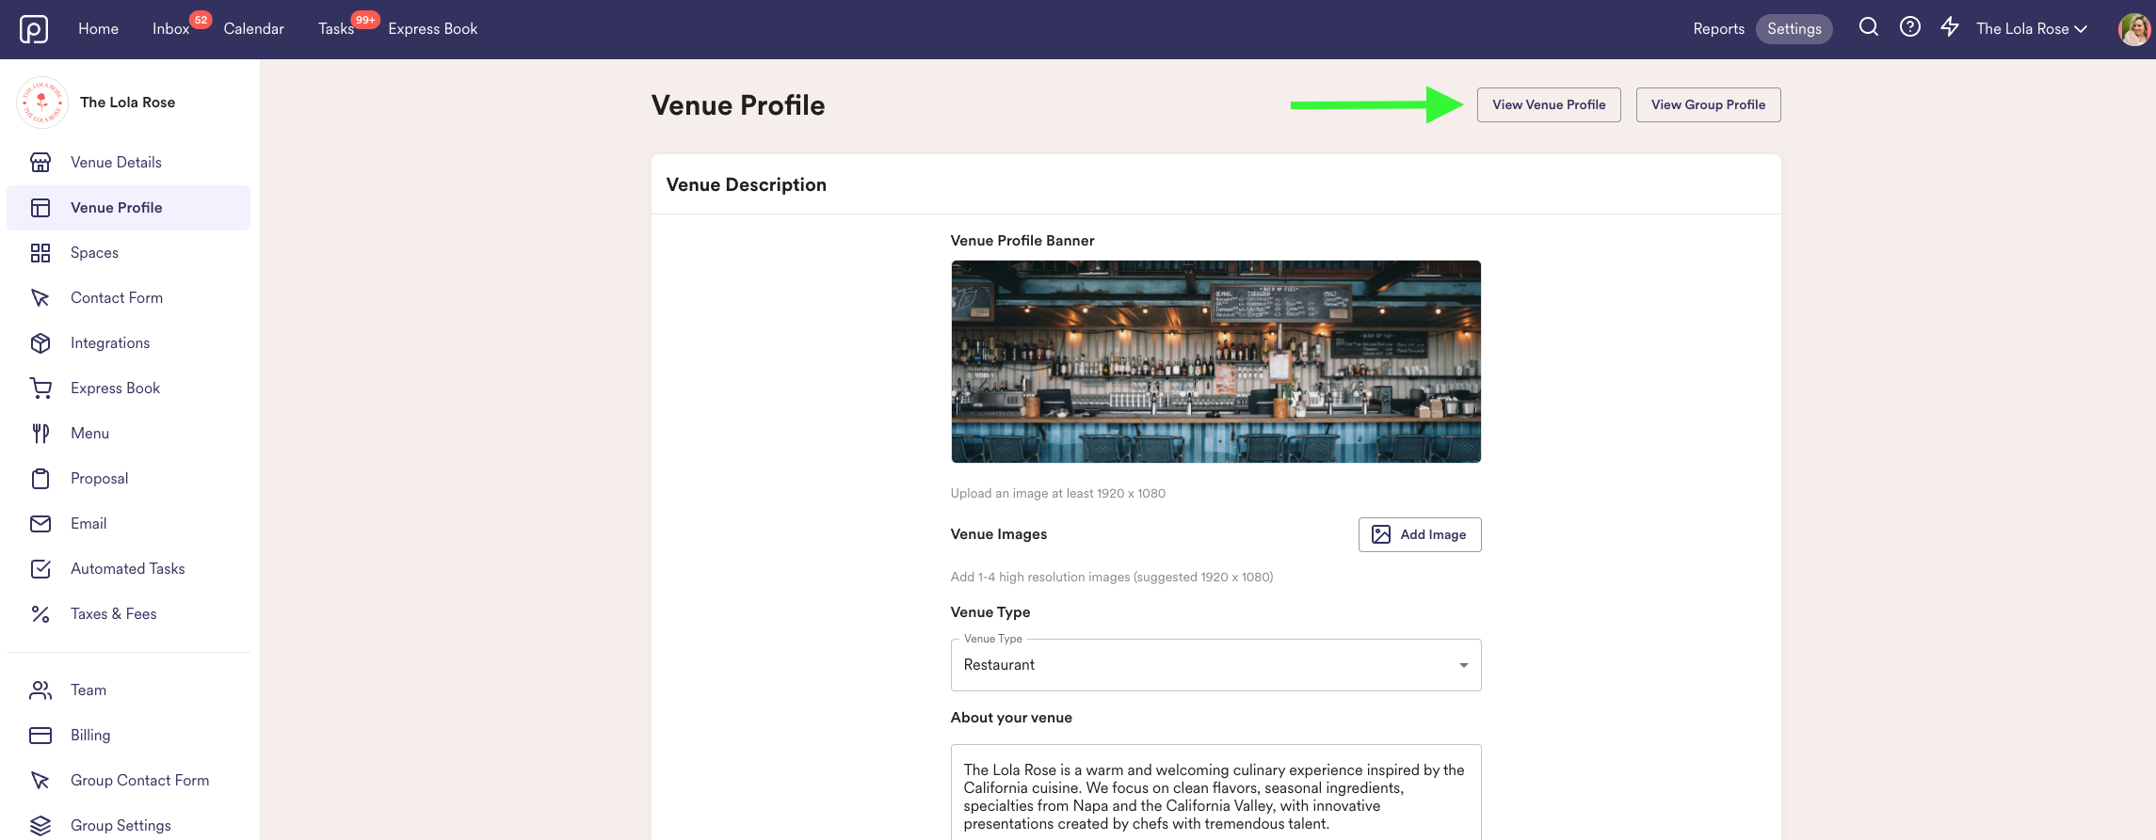Viewport: 2156px width, 840px height.
Task: Click View Group Profile button
Action: click(x=1708, y=104)
